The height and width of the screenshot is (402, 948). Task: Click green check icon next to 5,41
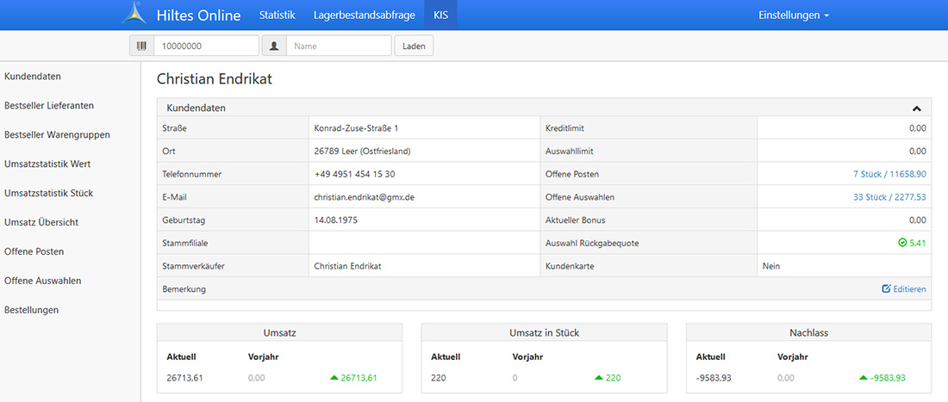tap(901, 244)
